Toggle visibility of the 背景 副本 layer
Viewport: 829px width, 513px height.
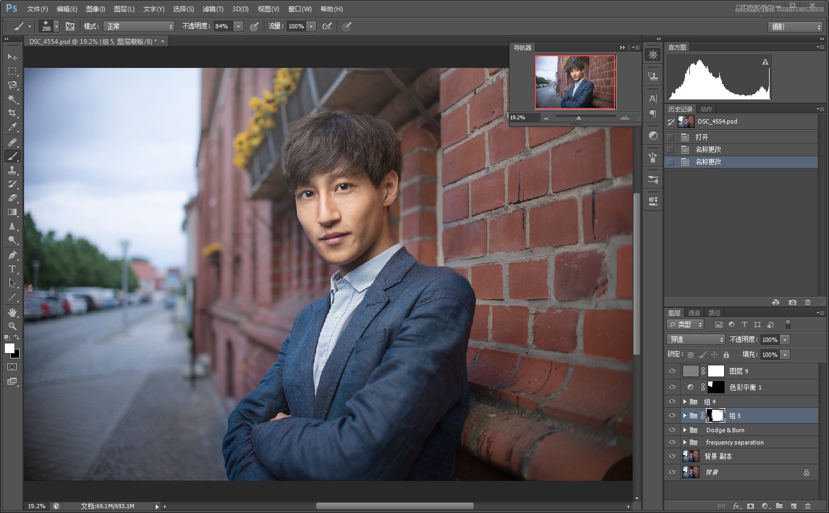[672, 456]
